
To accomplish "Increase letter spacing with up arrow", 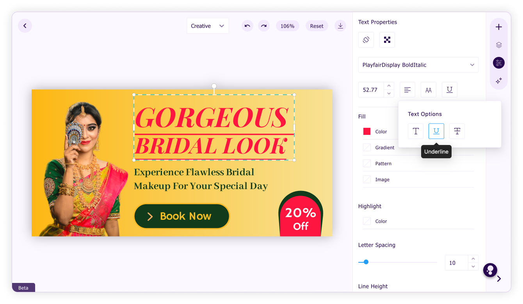I will 473,259.
